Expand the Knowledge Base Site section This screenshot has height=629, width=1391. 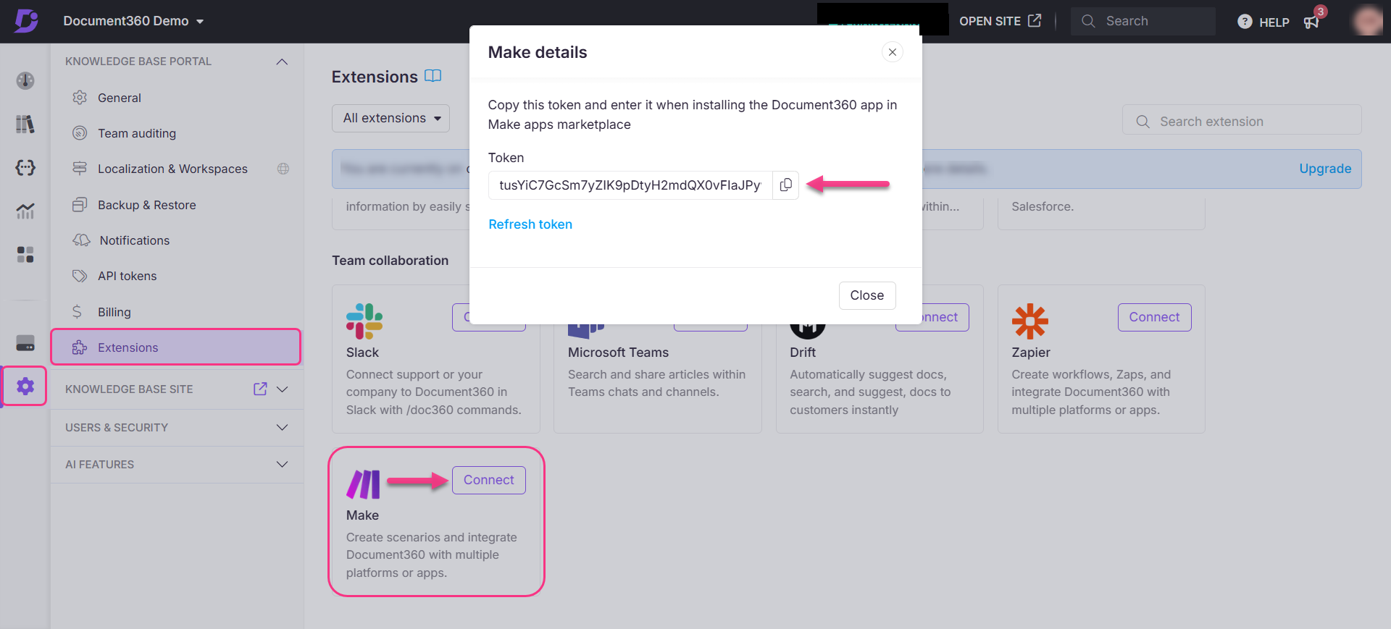(x=283, y=389)
